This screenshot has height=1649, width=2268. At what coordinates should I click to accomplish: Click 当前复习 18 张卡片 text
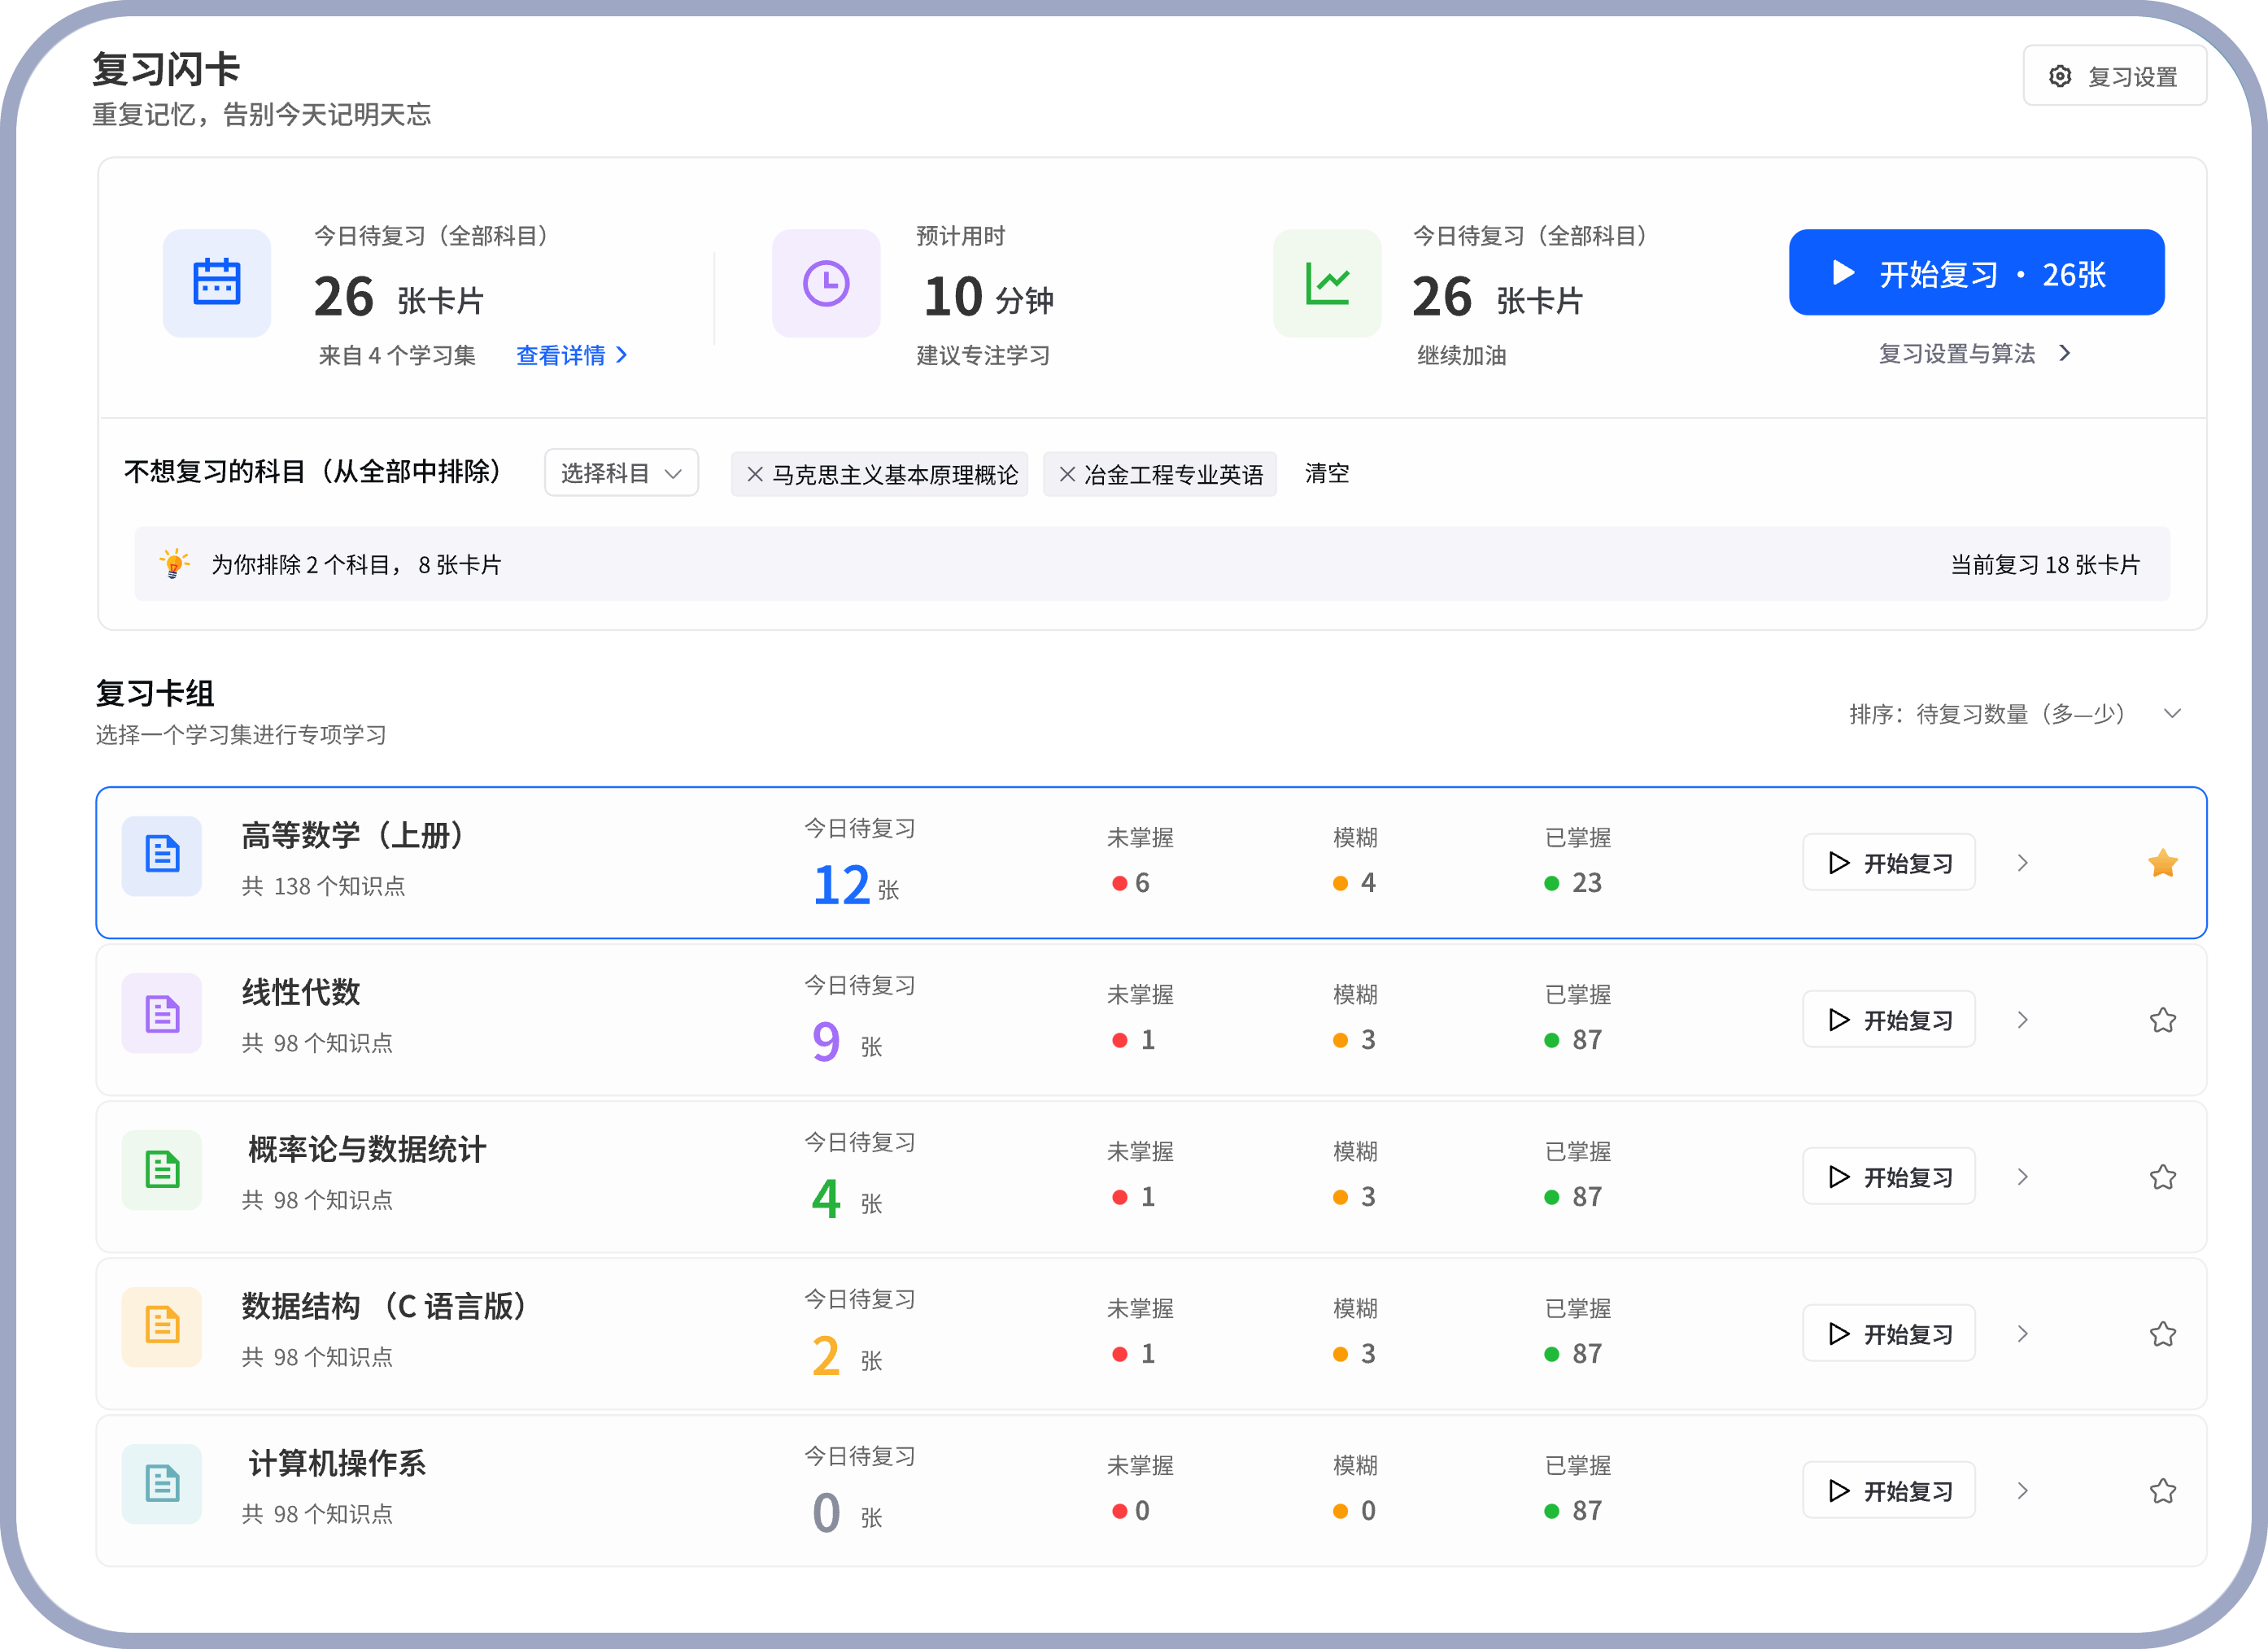pyautogui.click(x=2045, y=563)
